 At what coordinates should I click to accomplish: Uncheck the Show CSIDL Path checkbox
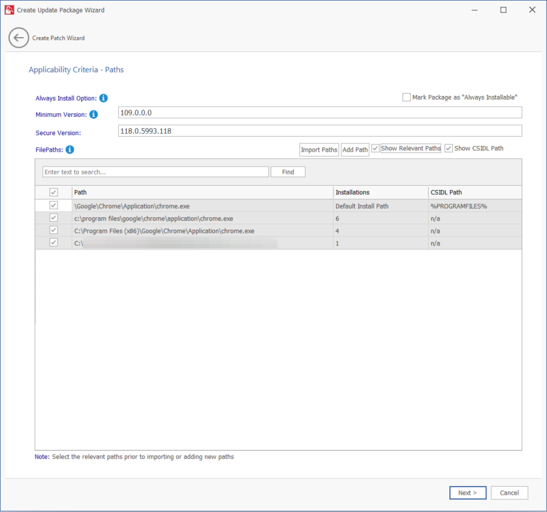(449, 149)
